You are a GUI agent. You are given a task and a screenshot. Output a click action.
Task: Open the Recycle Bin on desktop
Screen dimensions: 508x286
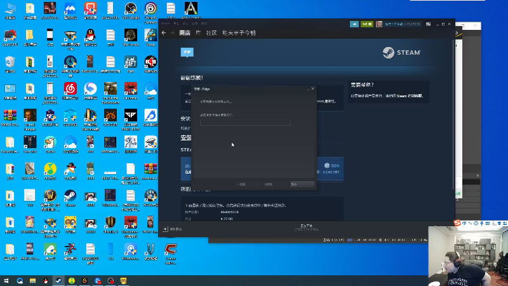[x=10, y=64]
